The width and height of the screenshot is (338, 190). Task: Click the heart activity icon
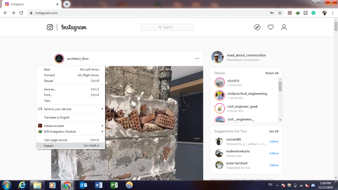[x=271, y=27]
